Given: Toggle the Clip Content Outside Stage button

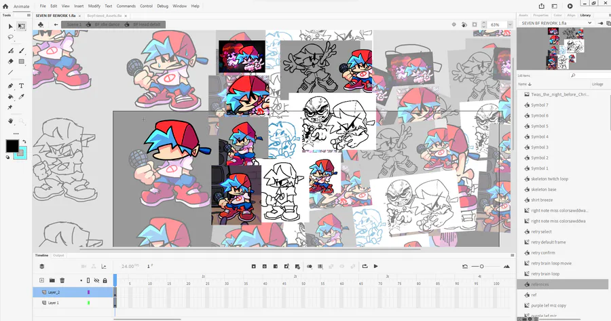Looking at the screenshot, I should 475,24.
